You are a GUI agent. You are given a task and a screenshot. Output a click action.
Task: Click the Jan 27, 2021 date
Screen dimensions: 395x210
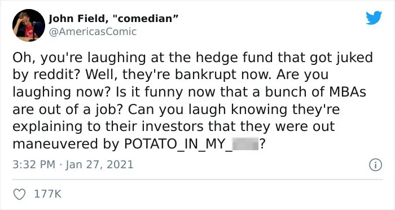pyautogui.click(x=99, y=165)
